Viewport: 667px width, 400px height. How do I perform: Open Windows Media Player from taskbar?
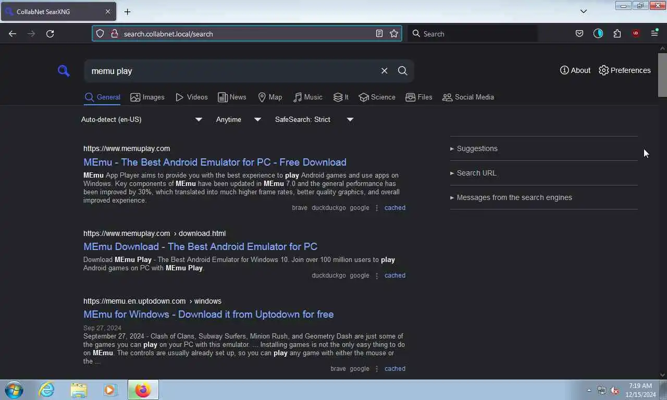[110, 390]
